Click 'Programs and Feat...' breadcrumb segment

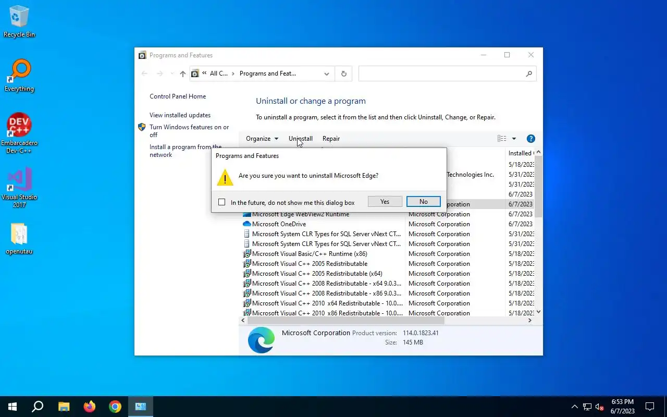pos(268,73)
